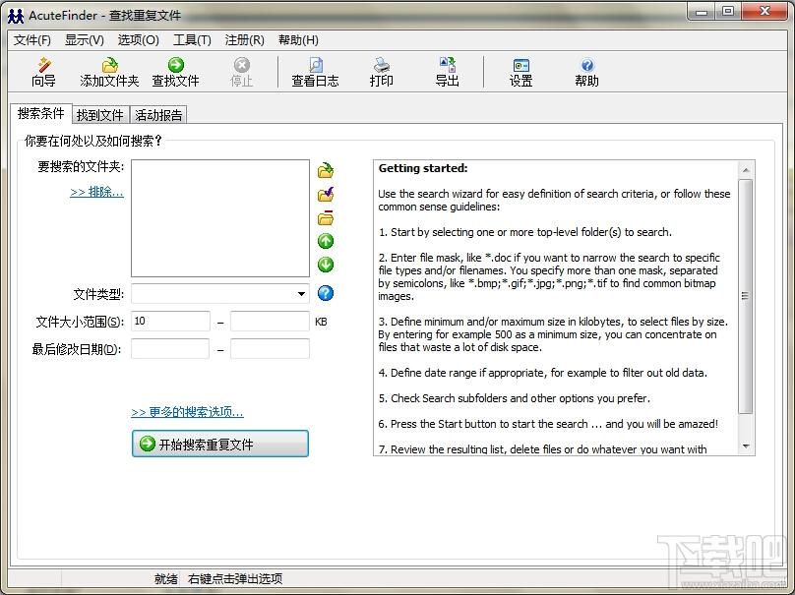The height and width of the screenshot is (595, 795).
Task: Click the scroll-down arrow in the Getting started panel
Action: pos(746,446)
